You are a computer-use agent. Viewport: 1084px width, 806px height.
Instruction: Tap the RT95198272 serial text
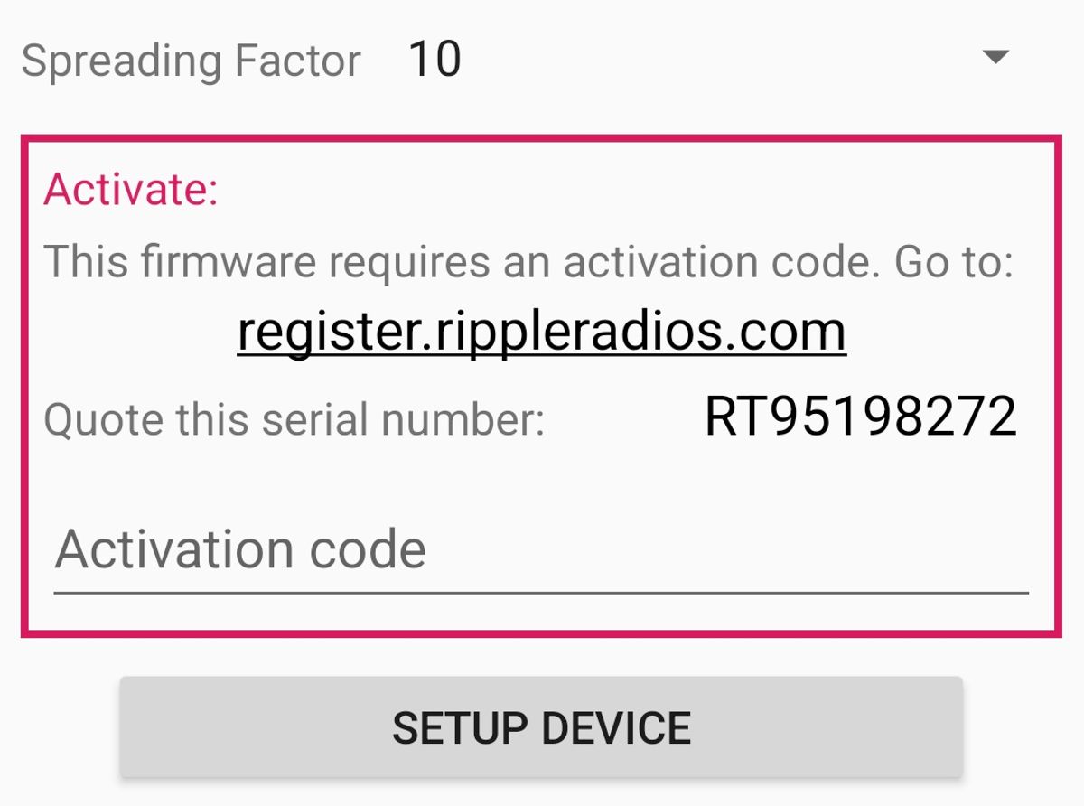point(860,417)
